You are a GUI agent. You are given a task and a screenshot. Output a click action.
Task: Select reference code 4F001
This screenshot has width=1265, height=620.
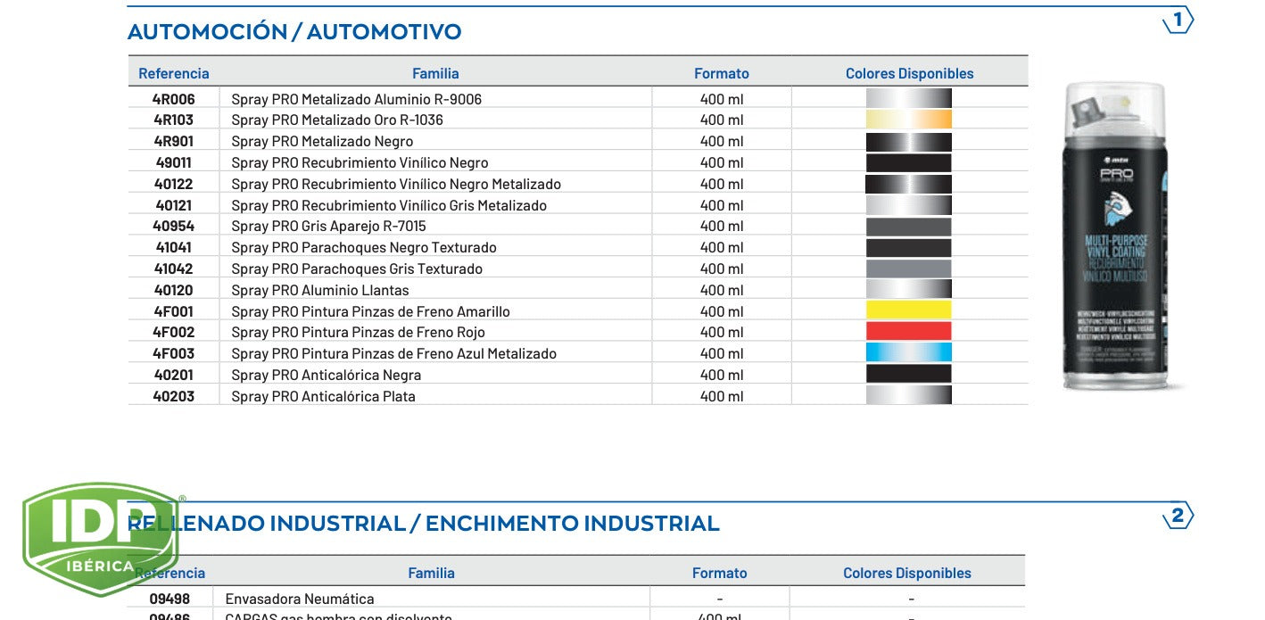point(174,311)
